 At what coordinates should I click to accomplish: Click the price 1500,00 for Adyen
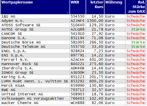pos(95,21)
